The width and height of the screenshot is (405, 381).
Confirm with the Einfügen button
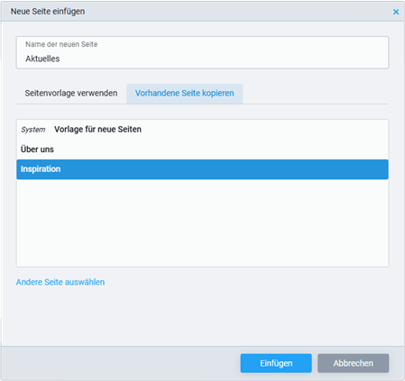pos(276,363)
